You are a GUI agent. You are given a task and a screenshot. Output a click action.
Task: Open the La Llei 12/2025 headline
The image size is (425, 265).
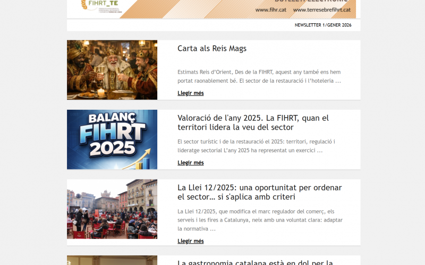pyautogui.click(x=259, y=192)
